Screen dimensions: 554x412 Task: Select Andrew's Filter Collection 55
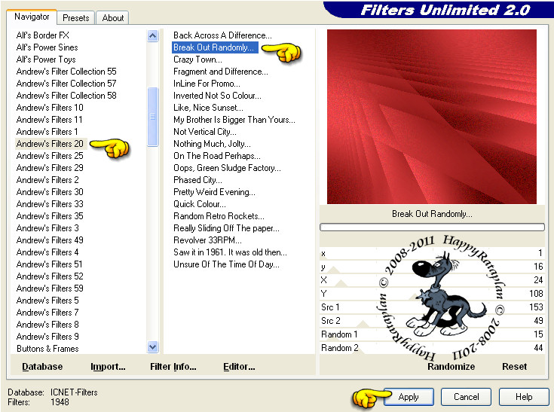pos(66,72)
